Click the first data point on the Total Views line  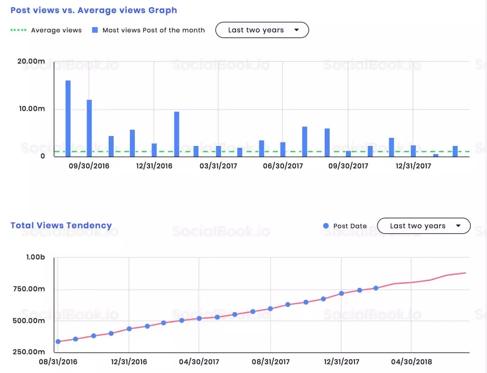(x=58, y=341)
